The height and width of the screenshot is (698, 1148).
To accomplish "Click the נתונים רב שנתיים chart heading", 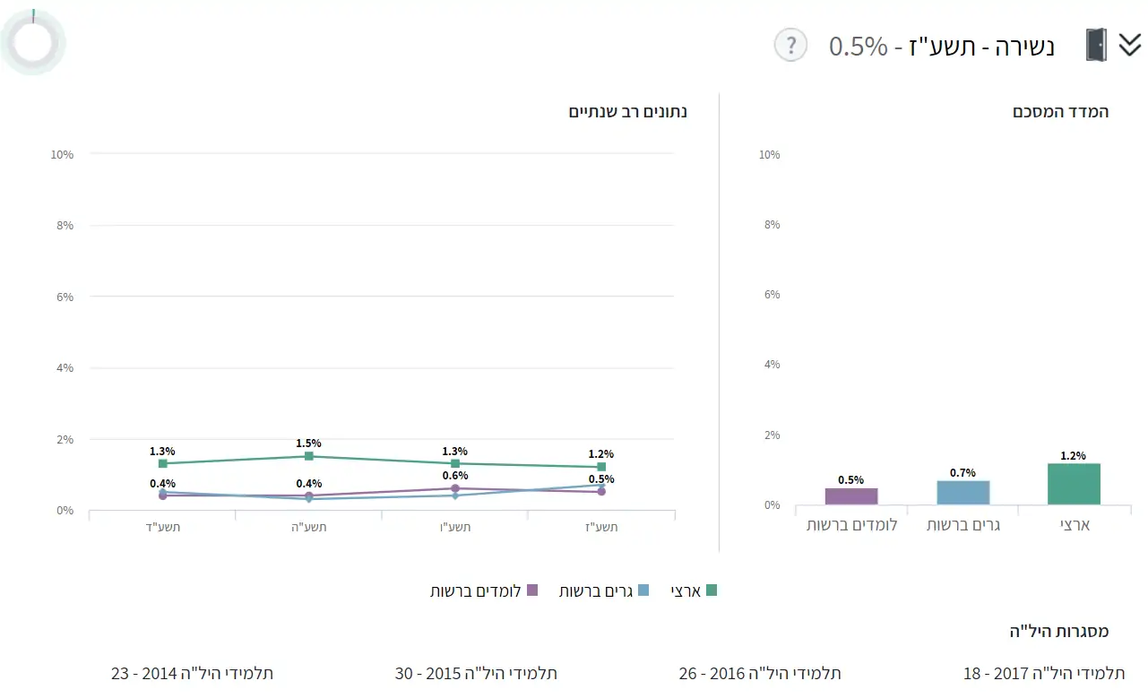I will (628, 112).
